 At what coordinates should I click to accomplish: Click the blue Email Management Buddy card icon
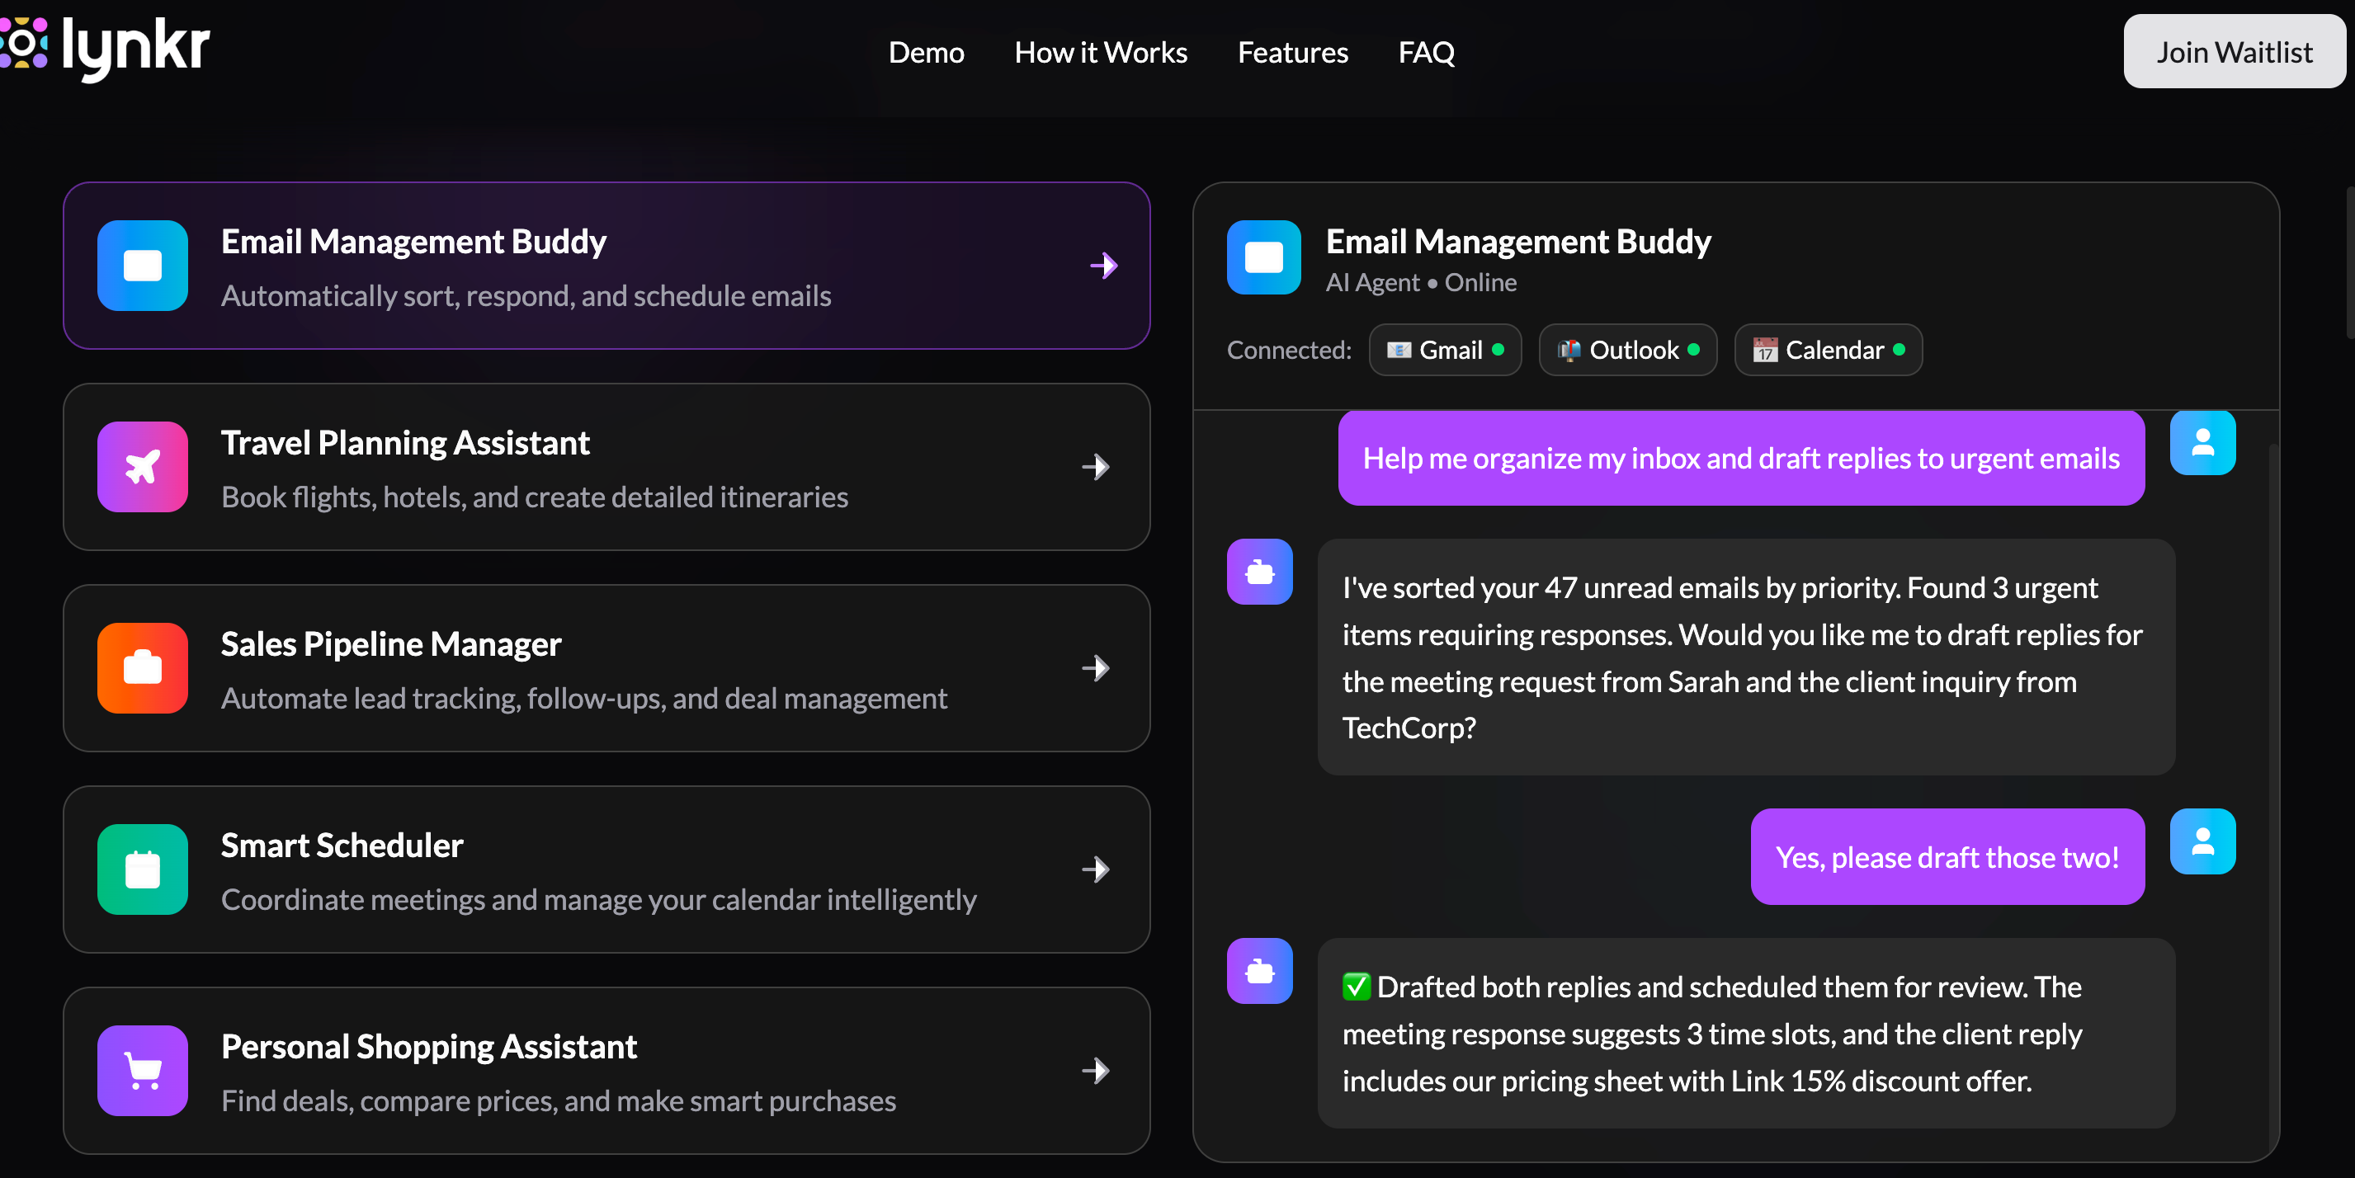pyautogui.click(x=143, y=266)
